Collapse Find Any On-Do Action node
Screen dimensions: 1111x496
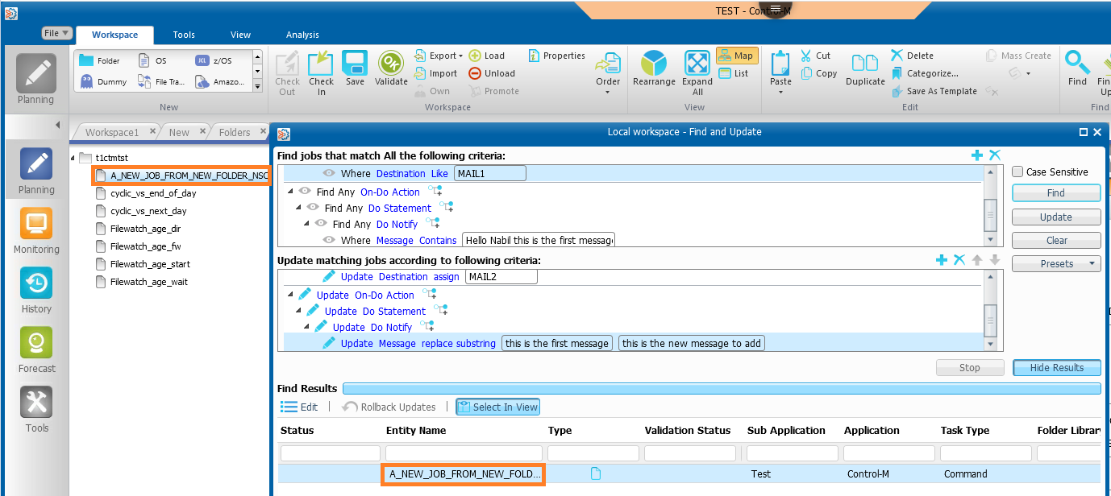coord(290,192)
